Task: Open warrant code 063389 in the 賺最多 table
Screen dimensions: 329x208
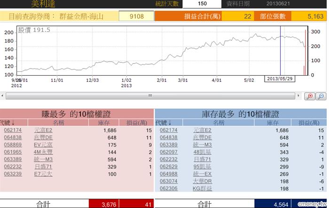Action: (13, 159)
